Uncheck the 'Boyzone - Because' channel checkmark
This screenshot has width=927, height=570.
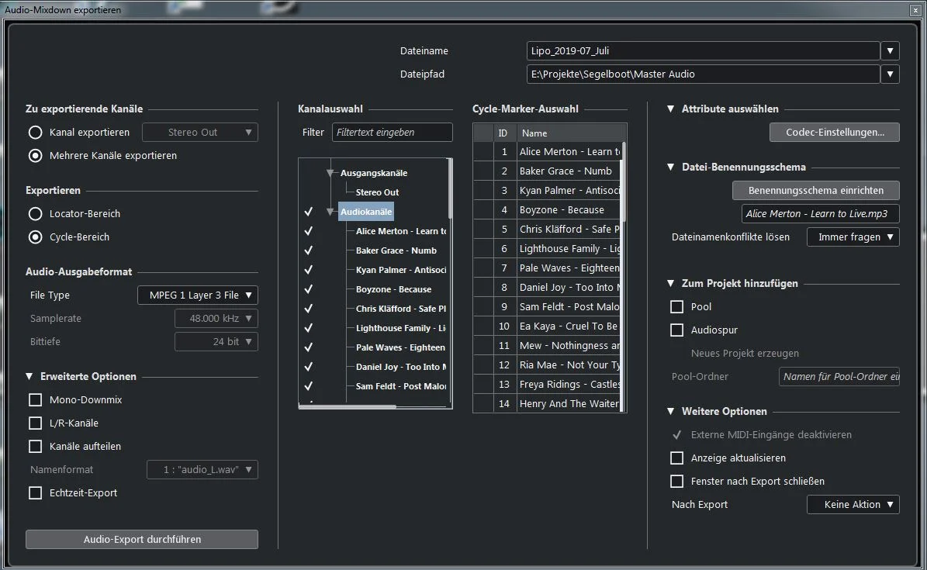(308, 289)
